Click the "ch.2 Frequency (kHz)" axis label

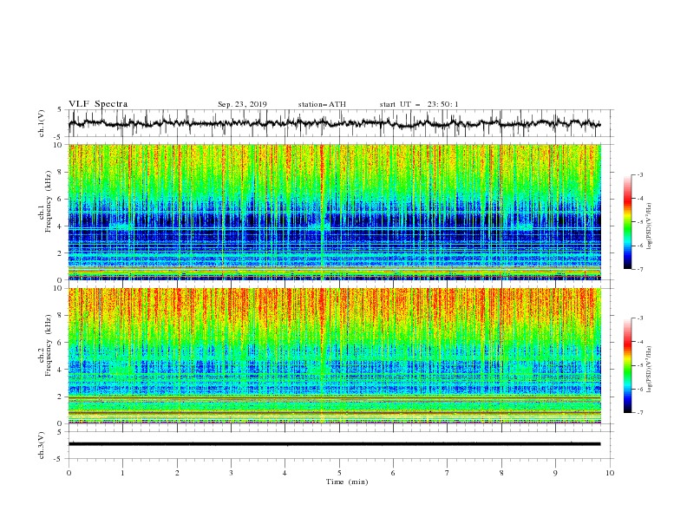(46, 345)
